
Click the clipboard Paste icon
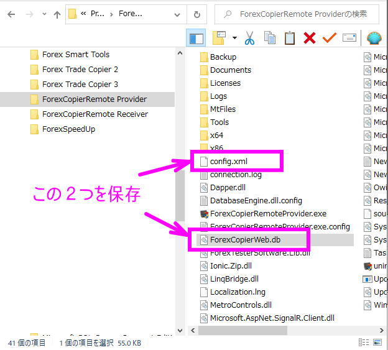[x=289, y=39]
